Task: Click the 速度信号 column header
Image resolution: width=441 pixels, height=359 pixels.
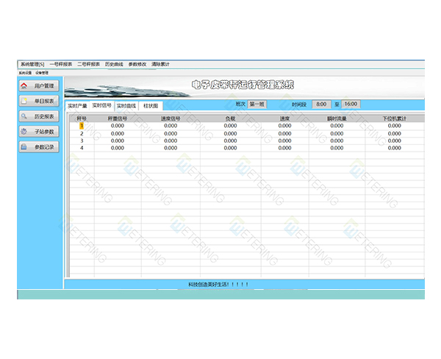Action: (171, 118)
